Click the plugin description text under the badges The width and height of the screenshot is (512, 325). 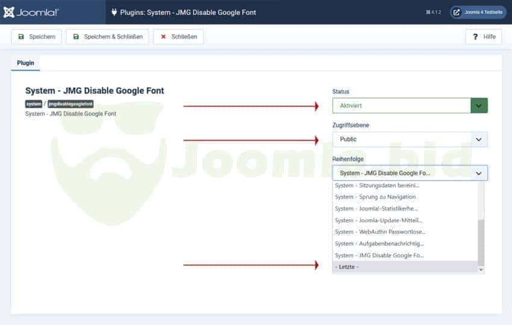point(70,114)
